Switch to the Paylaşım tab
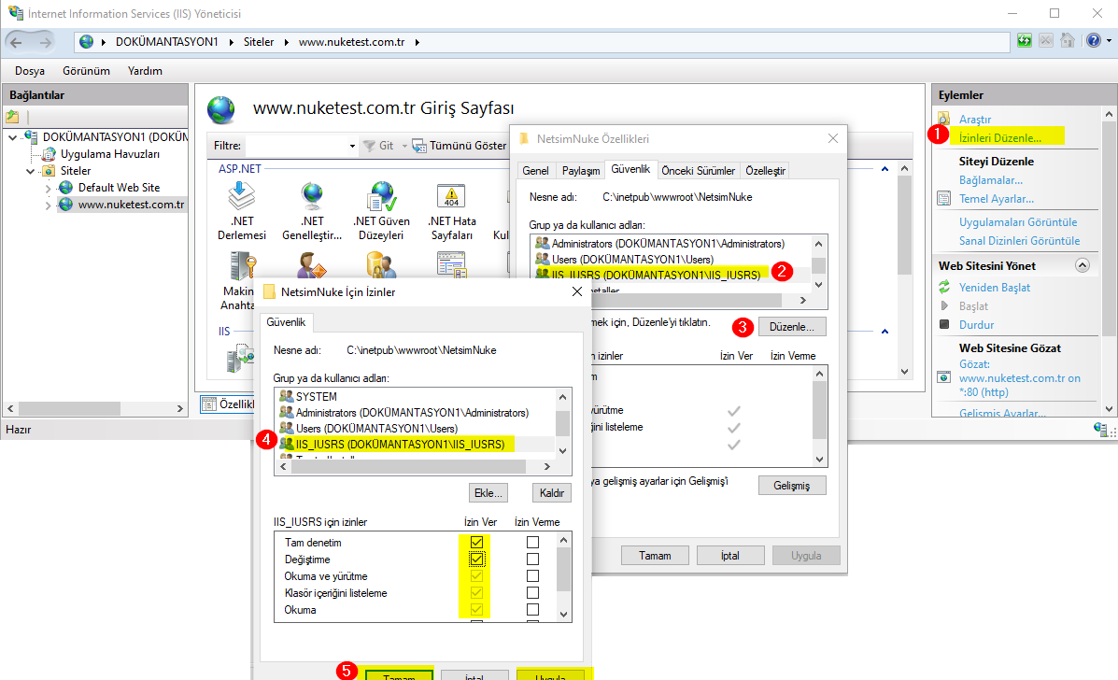 (580, 170)
